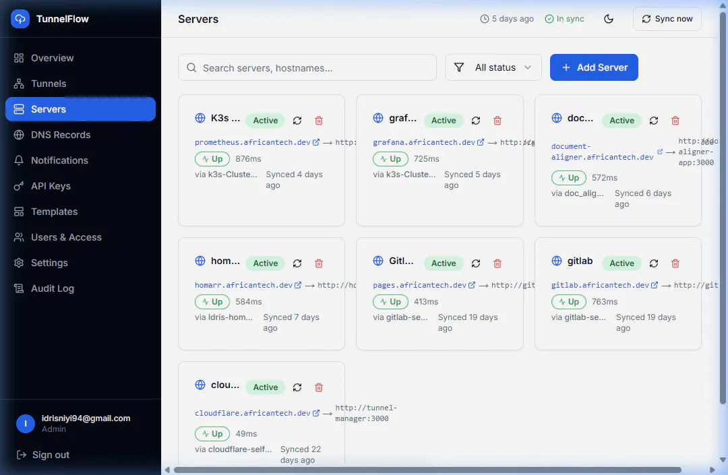Click the 5 days ago timestamp
This screenshot has width=728, height=475.
pyautogui.click(x=507, y=19)
